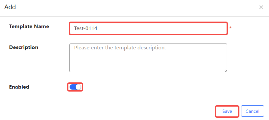This screenshot has height=120, width=269.
Task: Dismiss the dialog via top-right X
Action: point(261,7)
